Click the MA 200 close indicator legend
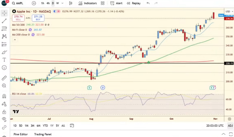 [x=21, y=35]
